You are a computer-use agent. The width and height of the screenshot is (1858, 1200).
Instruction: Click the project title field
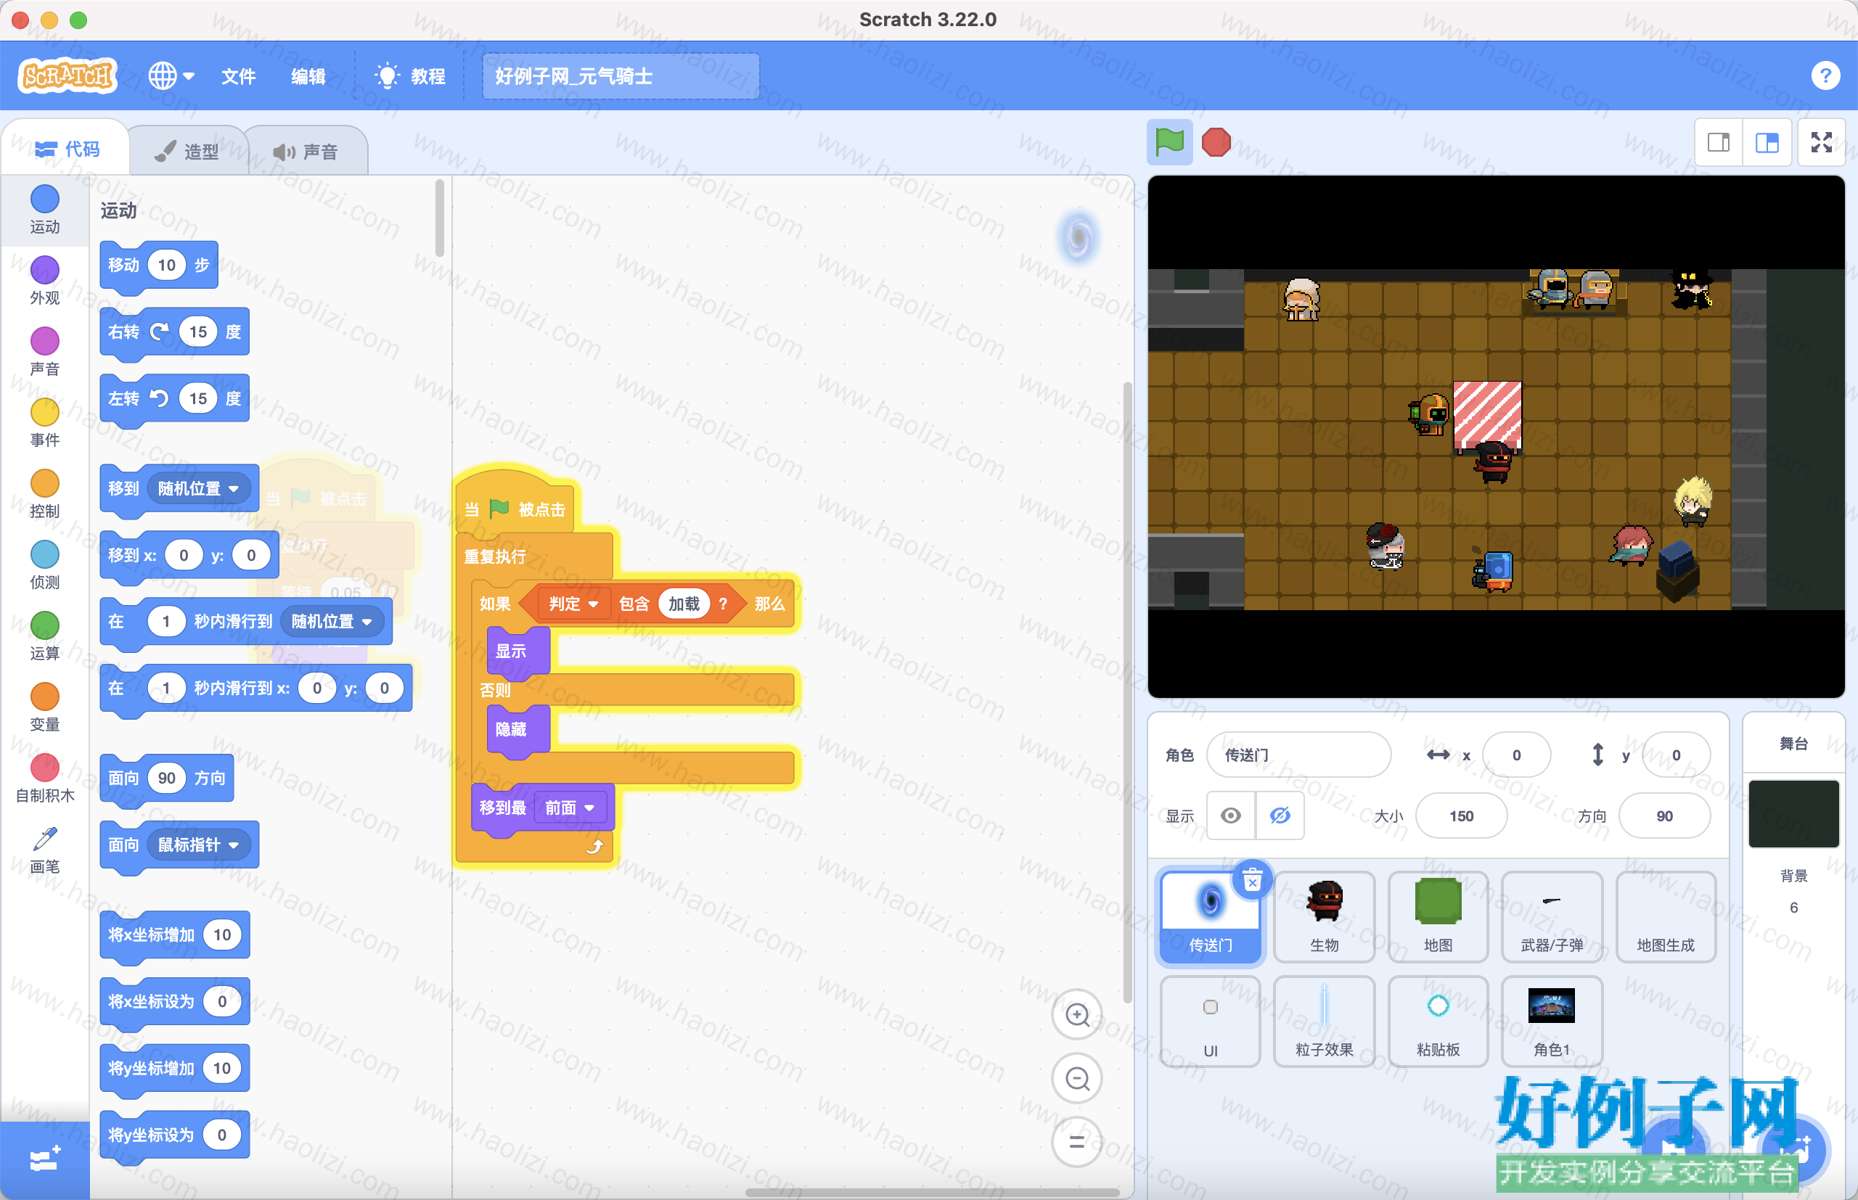(x=621, y=75)
